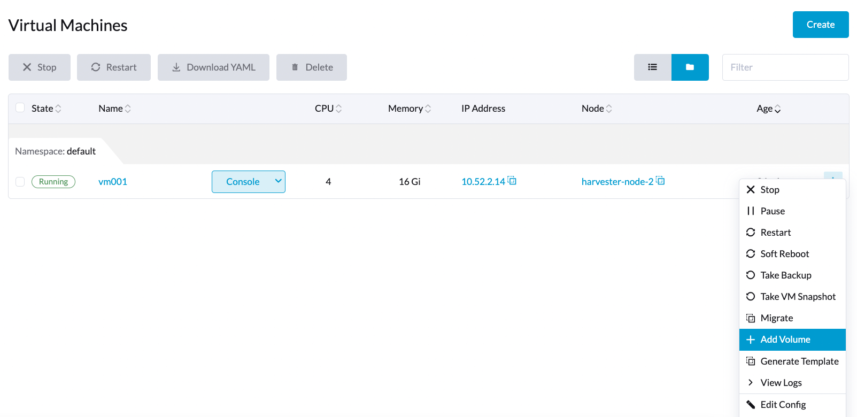Sort the table by Age column
Viewport: 857px width, 417px height.
pyautogui.click(x=768, y=109)
